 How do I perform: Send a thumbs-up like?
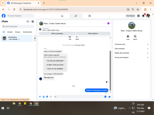coord(109,97)
